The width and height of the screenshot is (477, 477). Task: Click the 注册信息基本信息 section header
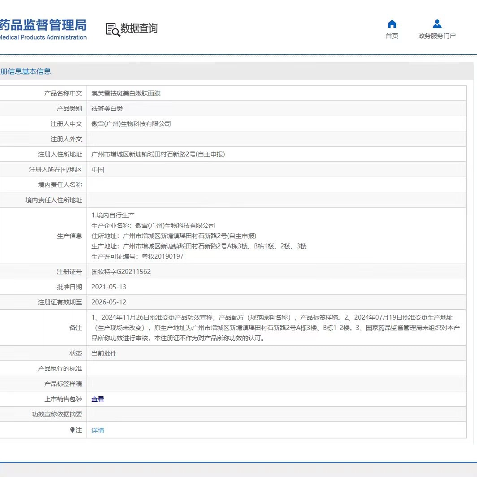point(25,71)
